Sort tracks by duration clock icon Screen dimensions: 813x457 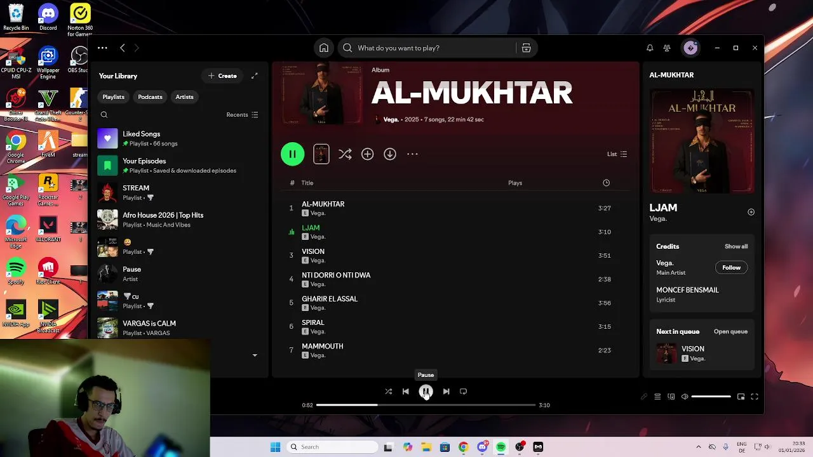coord(606,183)
